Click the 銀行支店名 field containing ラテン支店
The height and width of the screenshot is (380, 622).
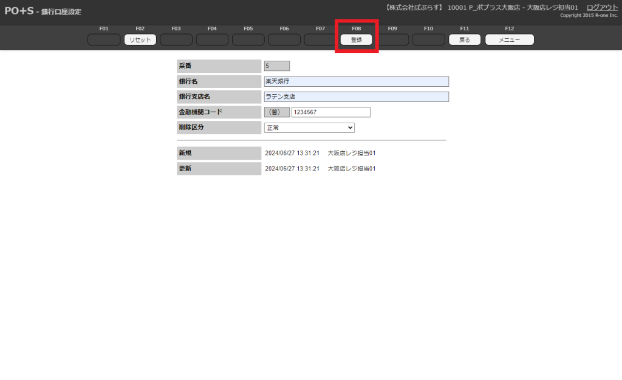pyautogui.click(x=356, y=97)
